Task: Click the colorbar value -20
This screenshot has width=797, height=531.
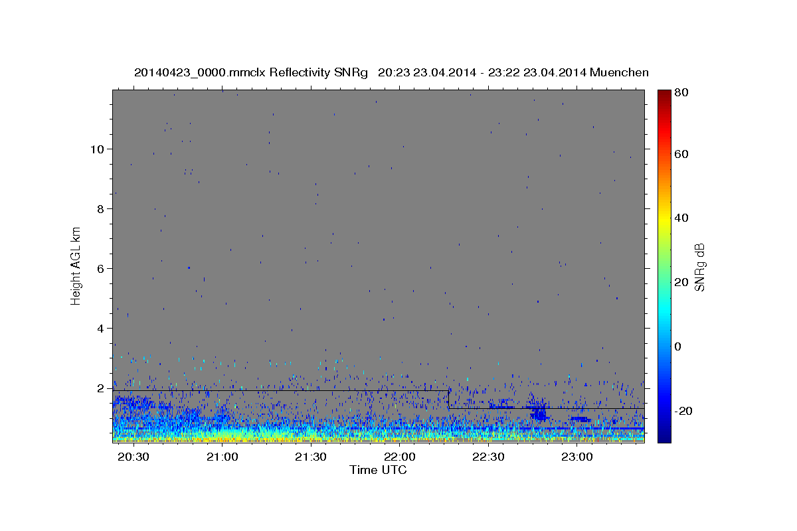Action: coord(682,411)
